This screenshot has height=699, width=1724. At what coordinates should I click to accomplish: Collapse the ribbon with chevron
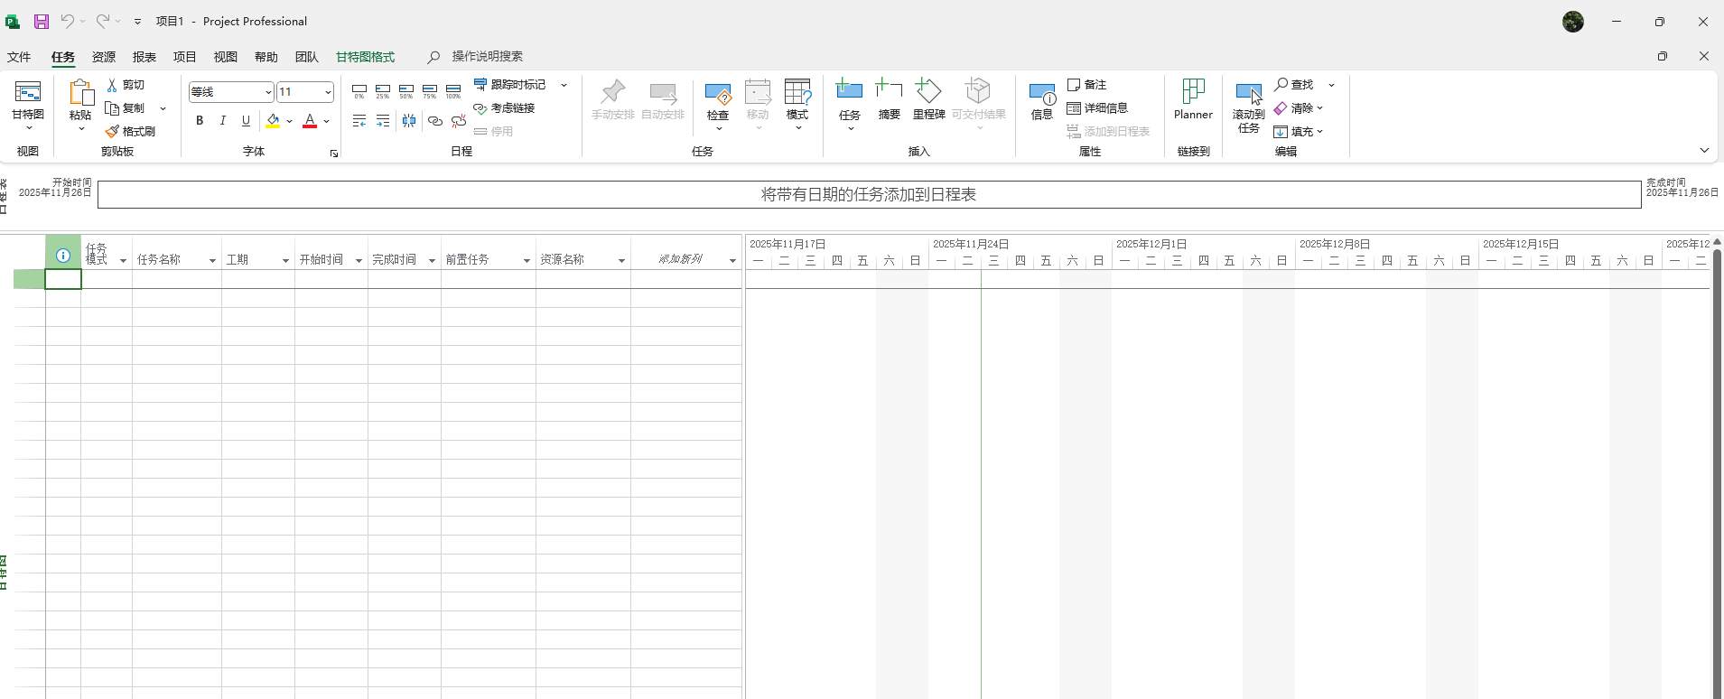point(1704,151)
